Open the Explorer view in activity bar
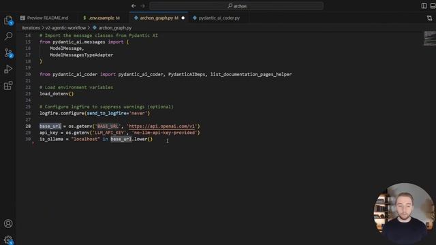 point(8,20)
